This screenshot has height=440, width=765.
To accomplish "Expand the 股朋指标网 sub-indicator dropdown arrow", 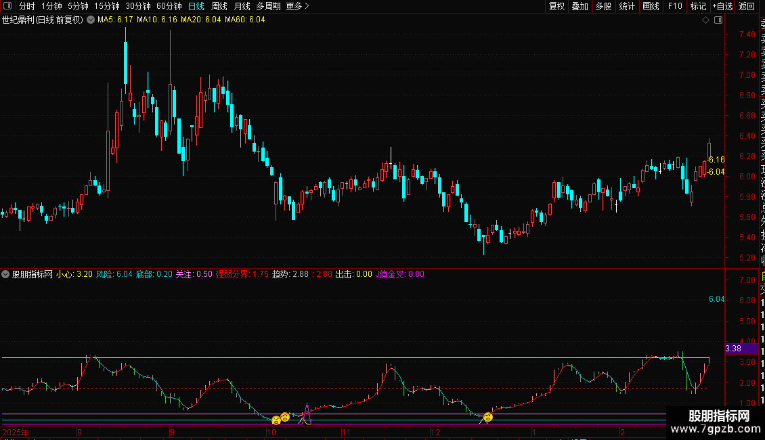I will click(6, 274).
